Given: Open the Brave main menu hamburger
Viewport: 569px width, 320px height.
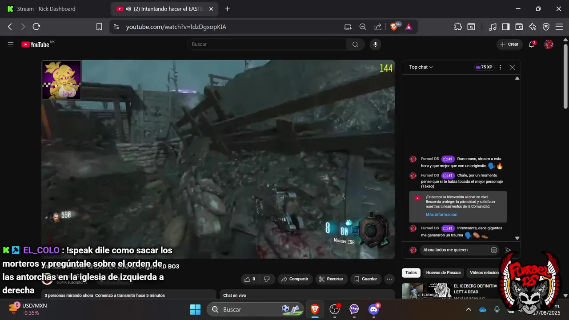Looking at the screenshot, I should pos(559,27).
